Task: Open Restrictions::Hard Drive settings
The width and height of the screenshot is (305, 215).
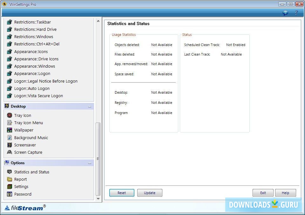Action: coord(35,29)
